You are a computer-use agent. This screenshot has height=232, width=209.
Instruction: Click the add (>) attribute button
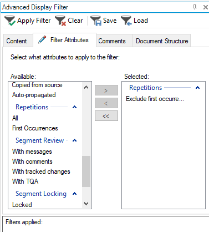(106, 90)
